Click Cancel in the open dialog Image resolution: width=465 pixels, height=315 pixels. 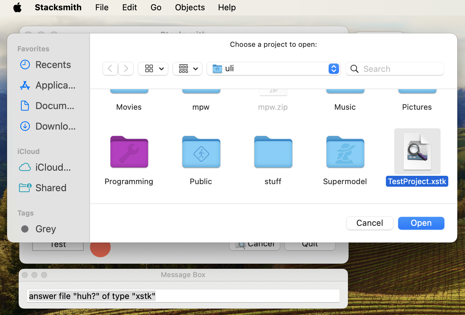[x=370, y=223]
